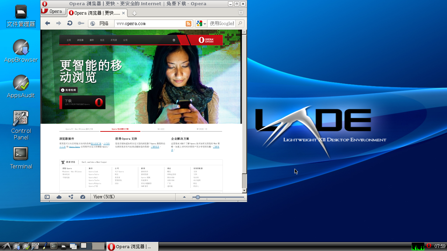Screen dimensions: 447x251
Task: Click the 下载 download button on page
Action: [82, 102]
